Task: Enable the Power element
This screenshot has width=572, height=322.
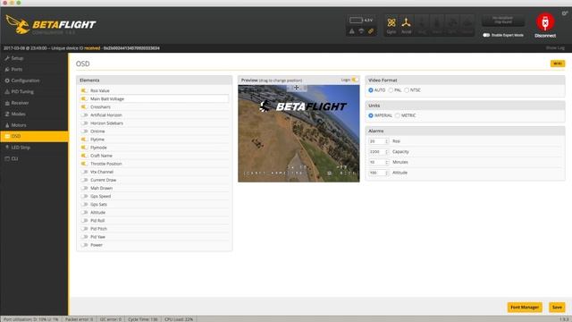Action: (84, 245)
